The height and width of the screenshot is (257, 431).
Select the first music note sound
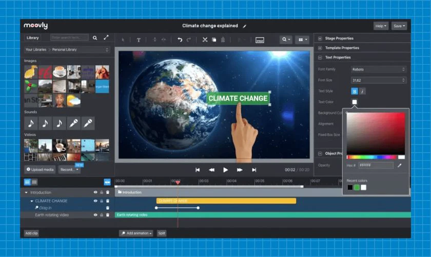tap(31, 123)
